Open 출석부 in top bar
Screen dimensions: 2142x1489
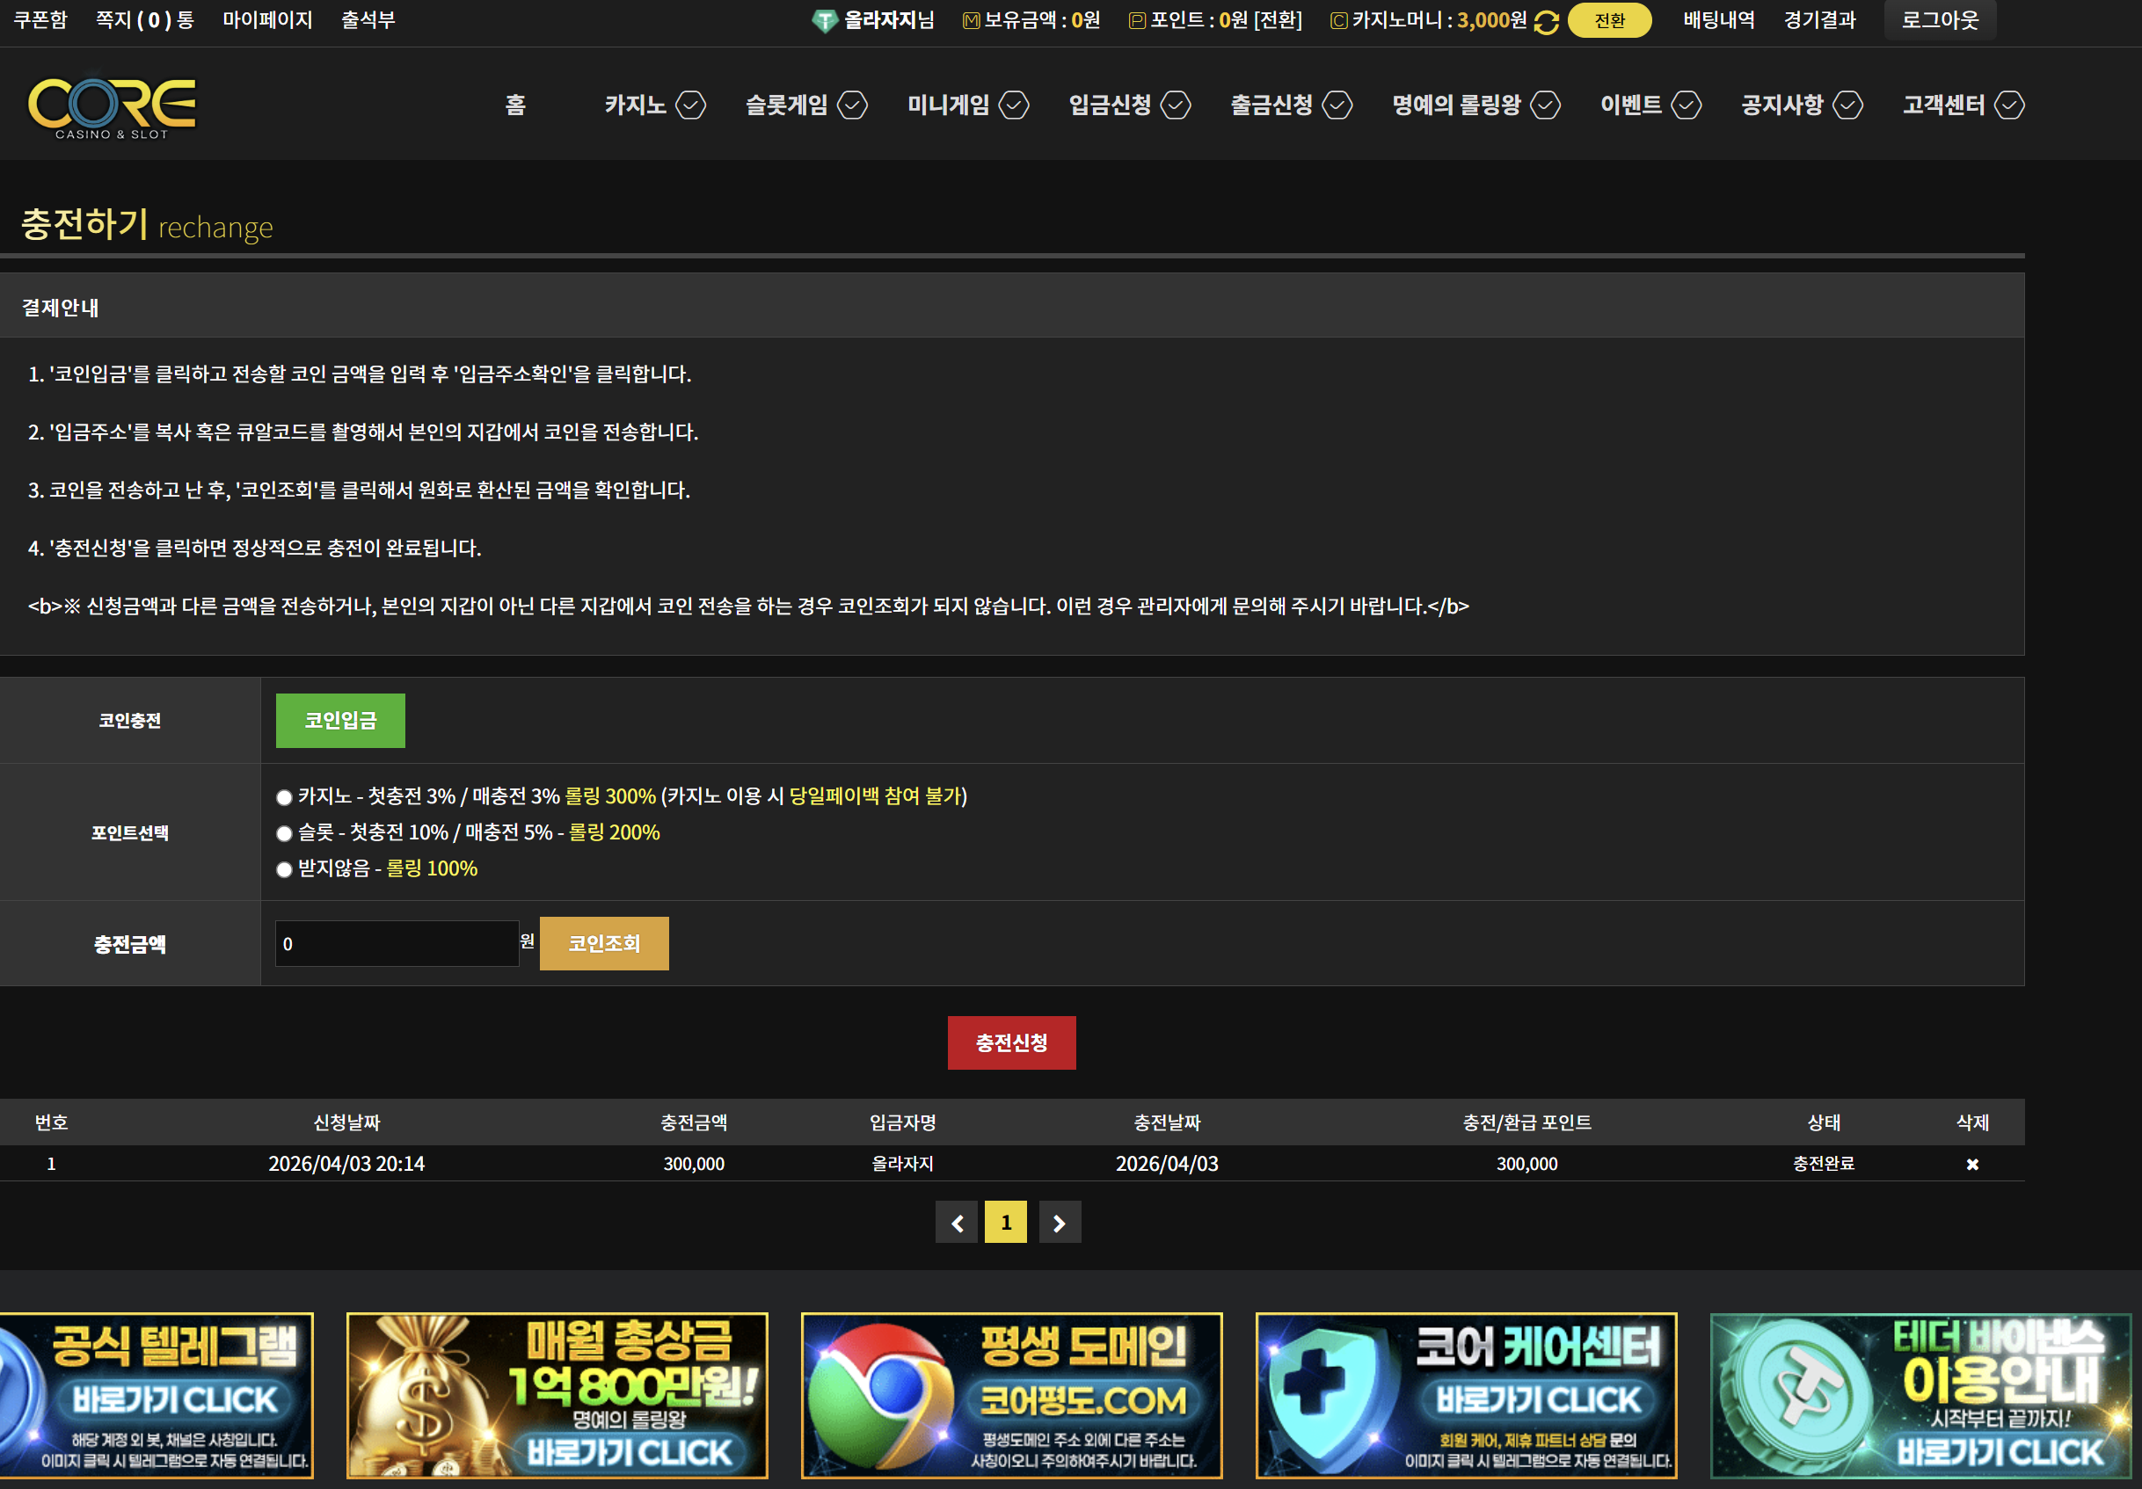pyautogui.click(x=368, y=19)
